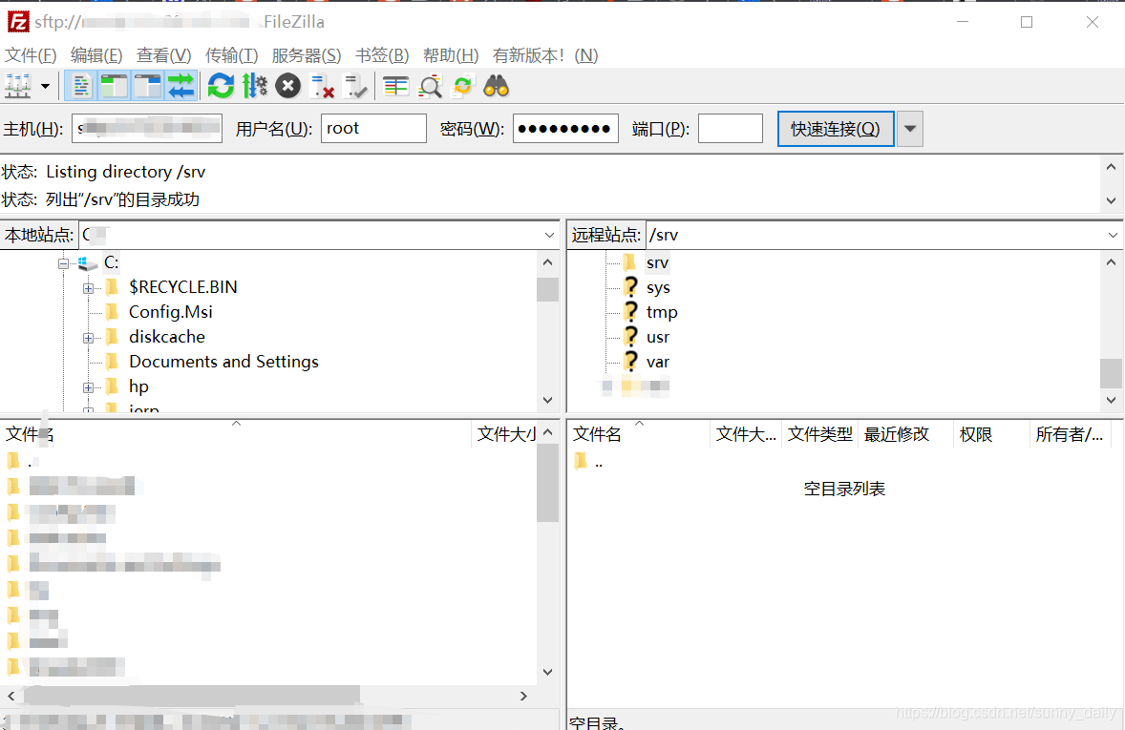Select the $RECYCLE.BIN folder
This screenshot has height=730, width=1125.
pos(183,287)
